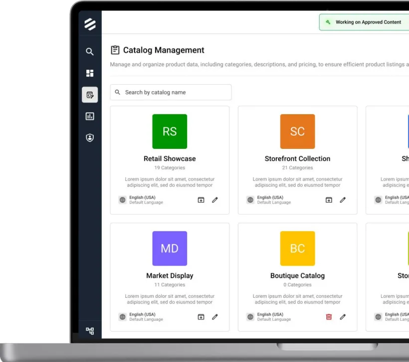Click the "21 Categories" count
This screenshot has width=409, height=362.
coord(297,168)
